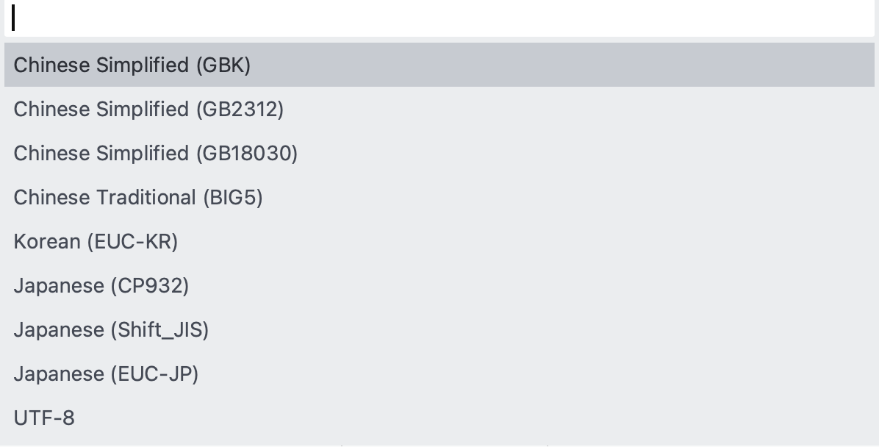The width and height of the screenshot is (879, 447).
Task: Select Chinese Simplified (GBK) encoding
Action: [132, 65]
